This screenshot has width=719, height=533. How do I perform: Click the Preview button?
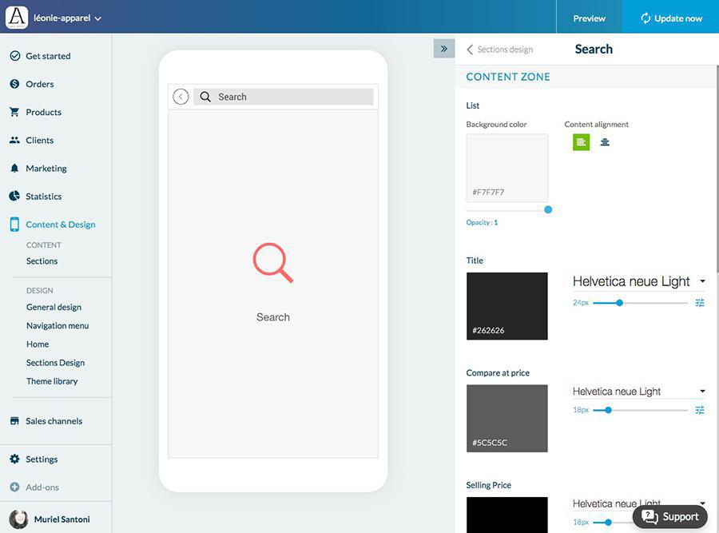[x=590, y=18]
